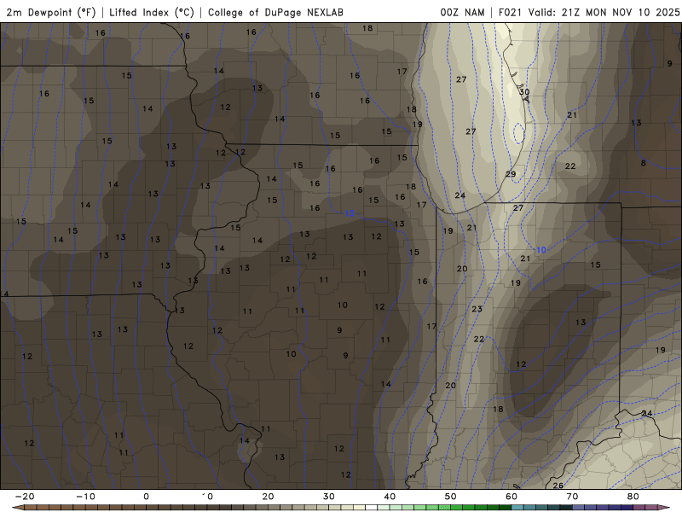Pick the white segment of the color scale
Viewport: 682px width, 512px height.
[371, 508]
